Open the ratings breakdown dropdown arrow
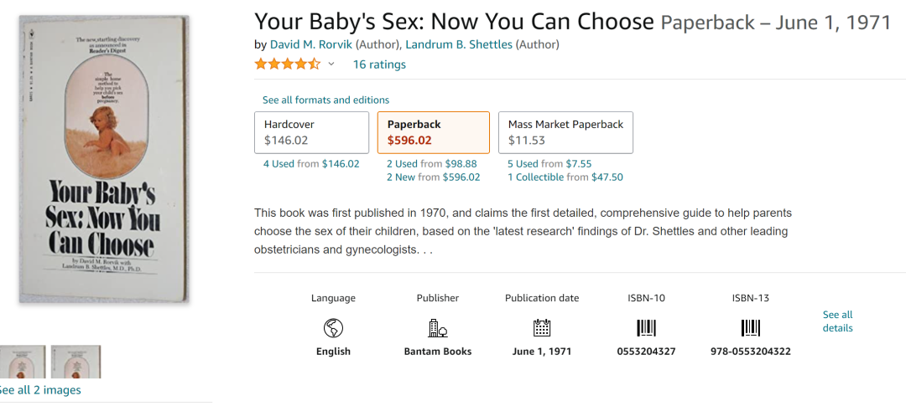 (x=331, y=64)
